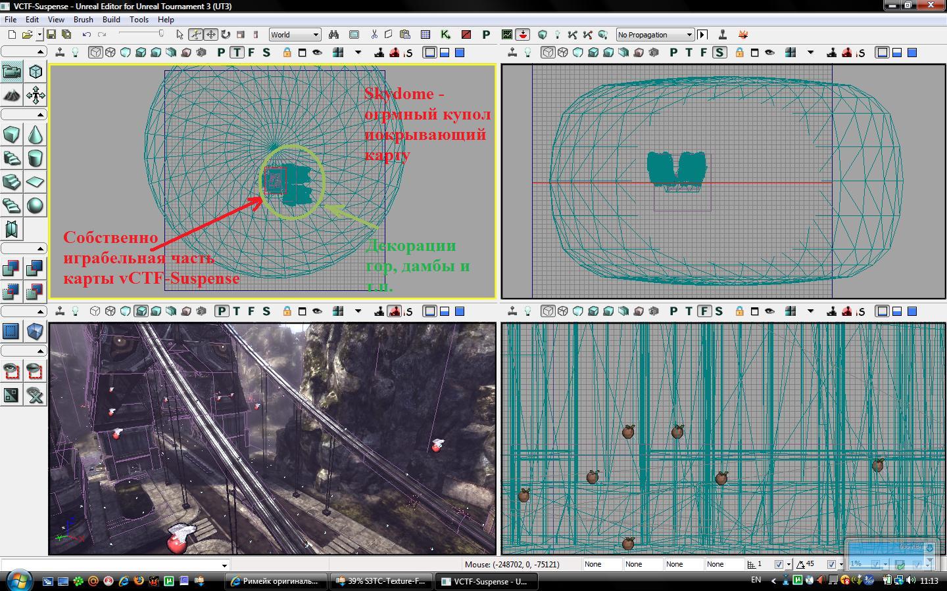Toggle Top view T in top-left viewport
The height and width of the screenshot is (591, 947).
(x=237, y=53)
